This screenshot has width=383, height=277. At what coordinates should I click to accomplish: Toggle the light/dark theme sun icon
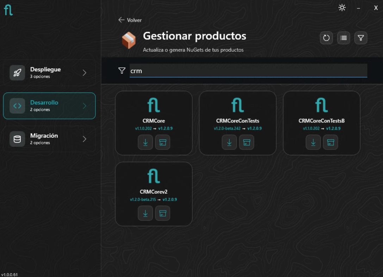click(342, 7)
